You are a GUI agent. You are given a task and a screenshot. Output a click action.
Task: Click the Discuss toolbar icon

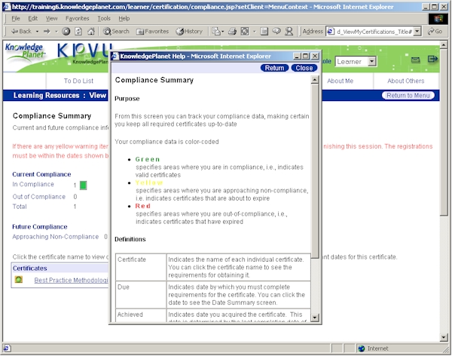[x=276, y=31]
